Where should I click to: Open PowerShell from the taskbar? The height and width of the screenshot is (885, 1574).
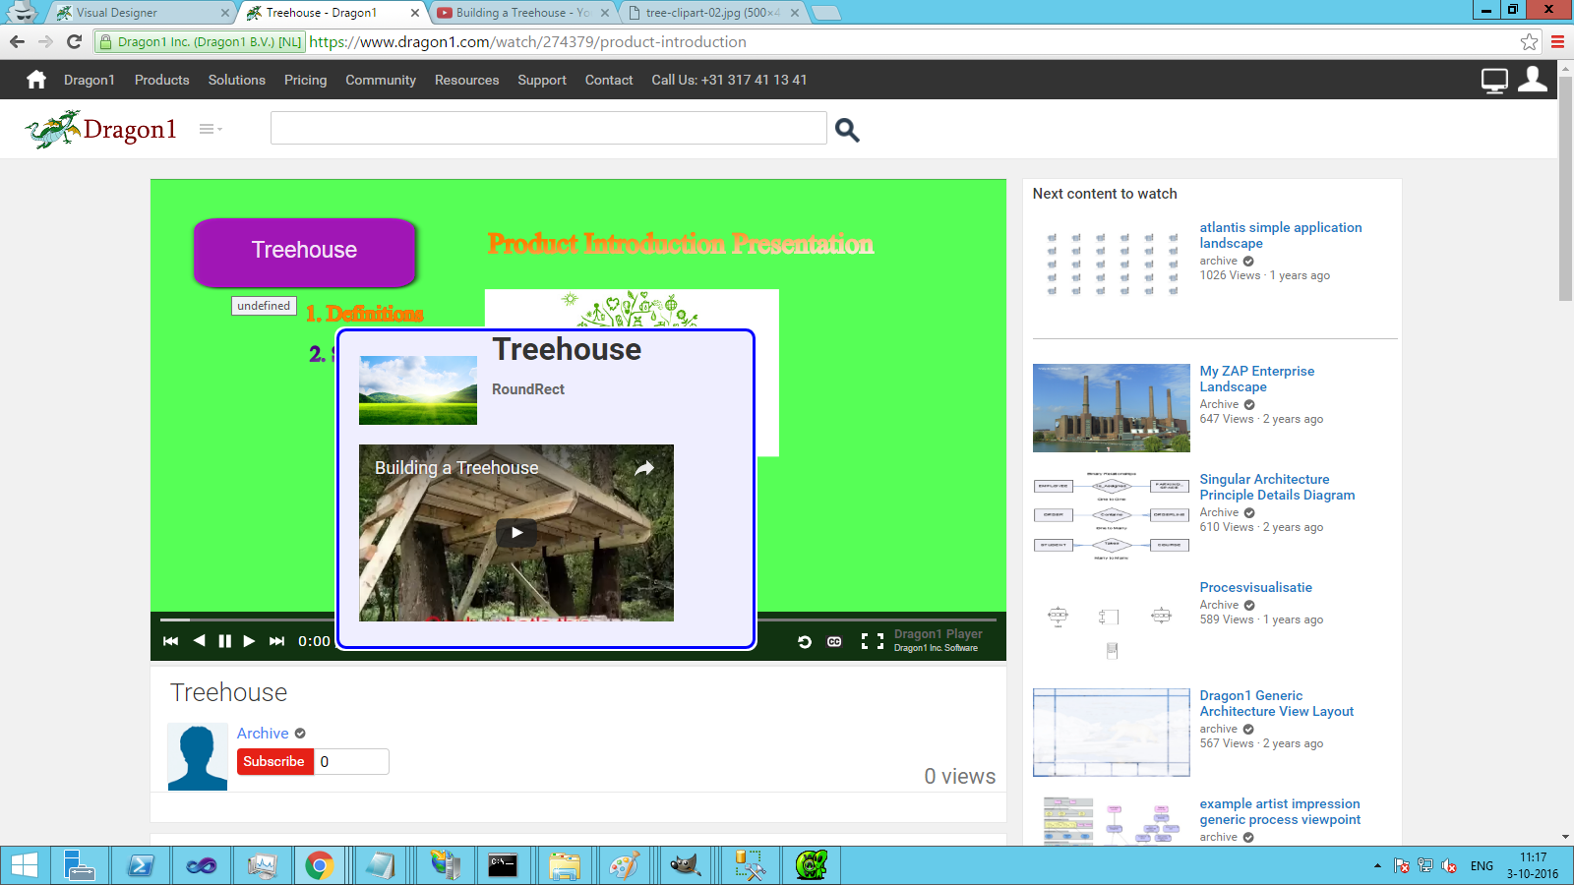click(x=141, y=865)
